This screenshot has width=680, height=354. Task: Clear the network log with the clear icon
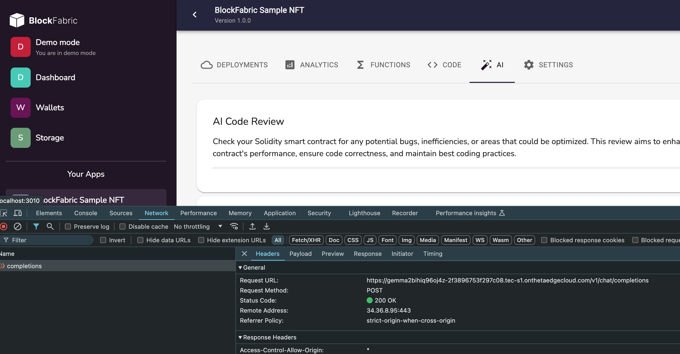click(17, 226)
